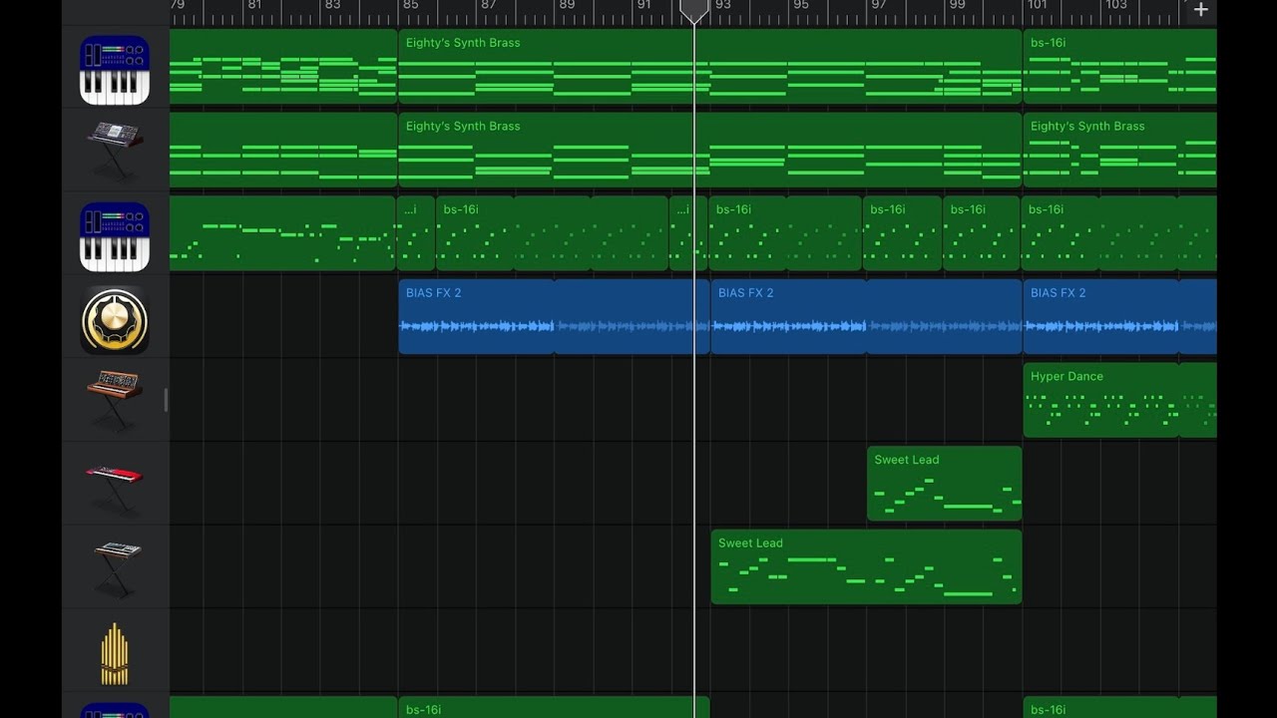Select the Sweet Lead region starting at bar 93
1277x718 pixels.
[866, 566]
